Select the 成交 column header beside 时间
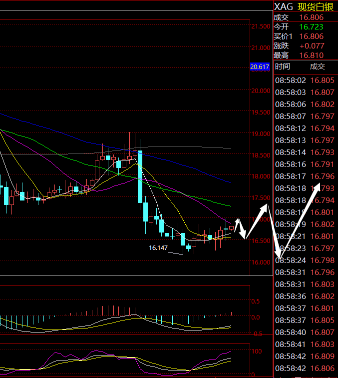338x378 pixels. point(317,66)
